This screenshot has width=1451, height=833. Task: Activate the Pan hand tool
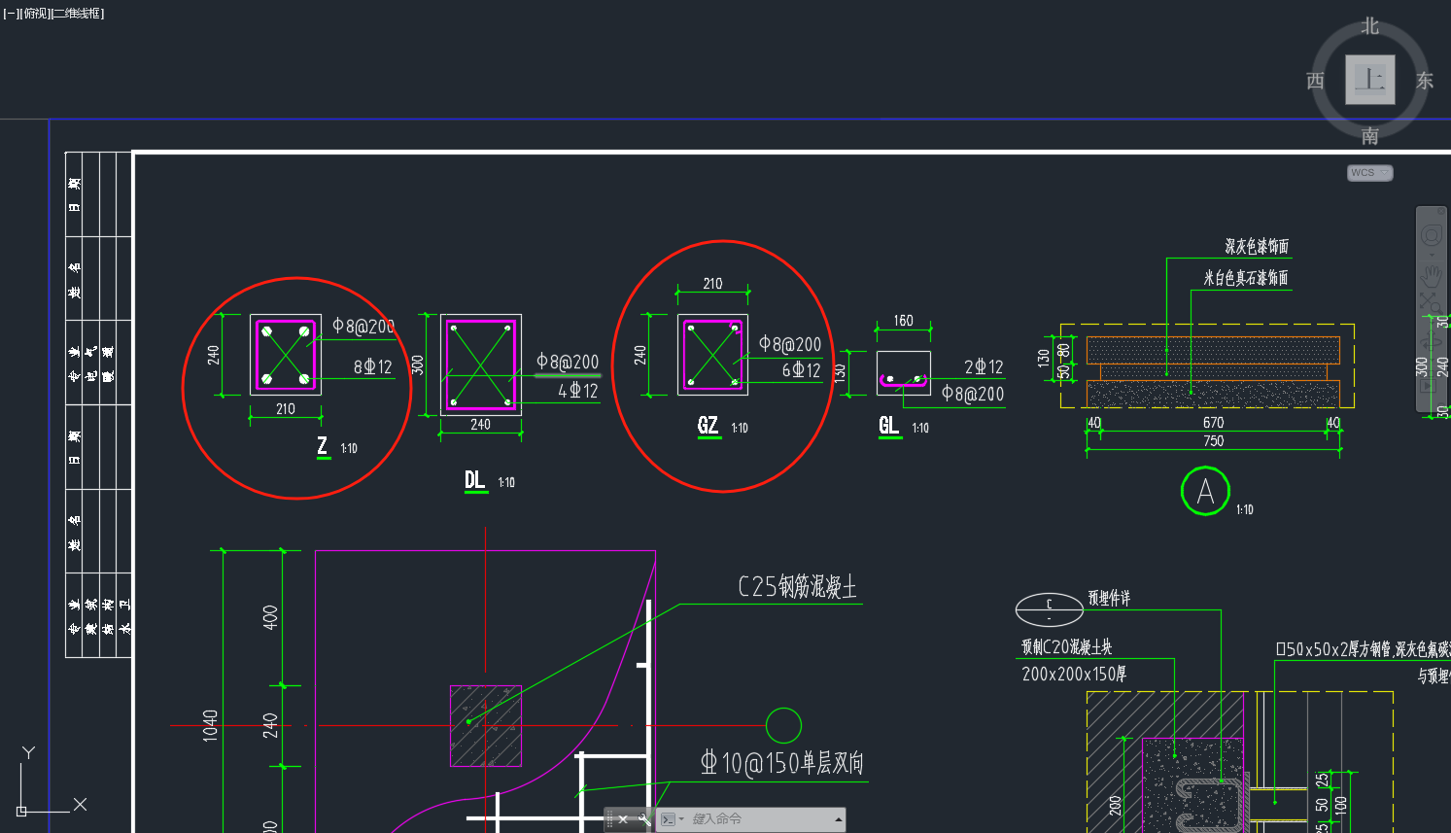coord(1432,277)
